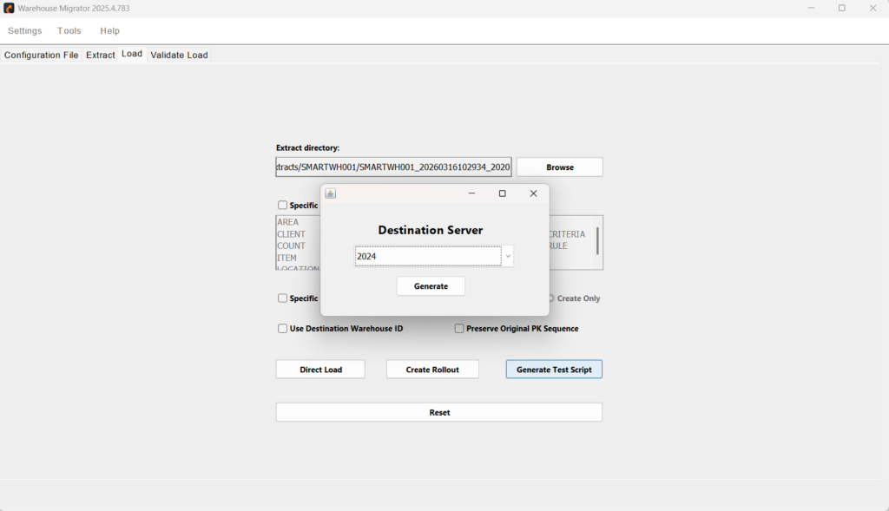
Task: Open the Tools menu
Action: coord(69,30)
